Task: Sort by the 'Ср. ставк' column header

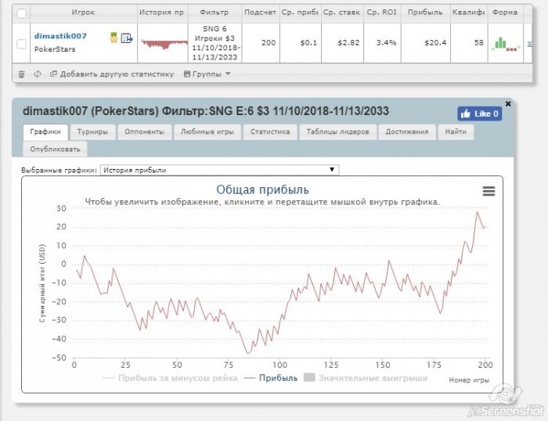Action: [x=342, y=13]
